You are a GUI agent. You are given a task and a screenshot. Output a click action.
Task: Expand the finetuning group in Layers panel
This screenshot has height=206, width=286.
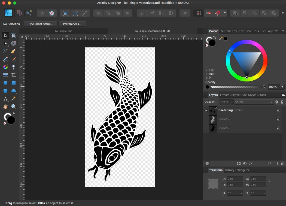pyautogui.click(x=206, y=110)
